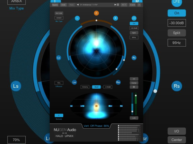
Task: Click the large Ls icon in background view
Action: [x=16, y=86]
